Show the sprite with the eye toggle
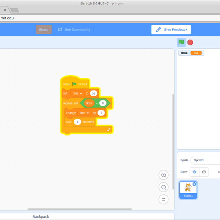This screenshot has width=220, height=220. (194, 172)
